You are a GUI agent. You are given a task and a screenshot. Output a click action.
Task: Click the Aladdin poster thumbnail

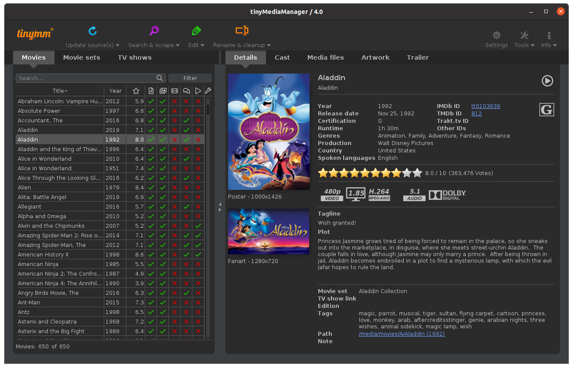tap(269, 132)
